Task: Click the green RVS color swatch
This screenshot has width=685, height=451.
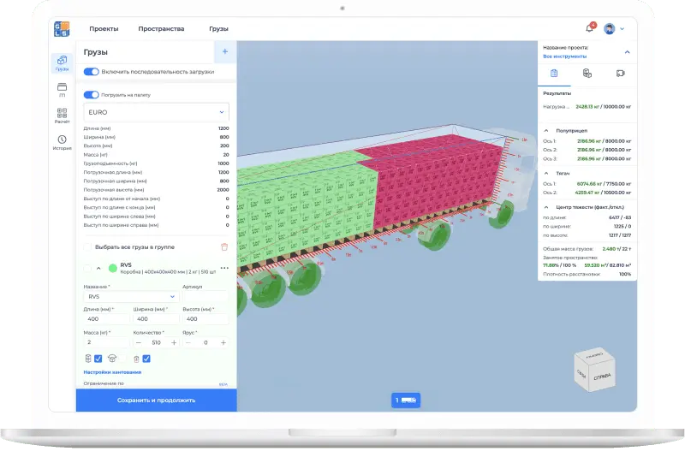Action: (x=113, y=268)
